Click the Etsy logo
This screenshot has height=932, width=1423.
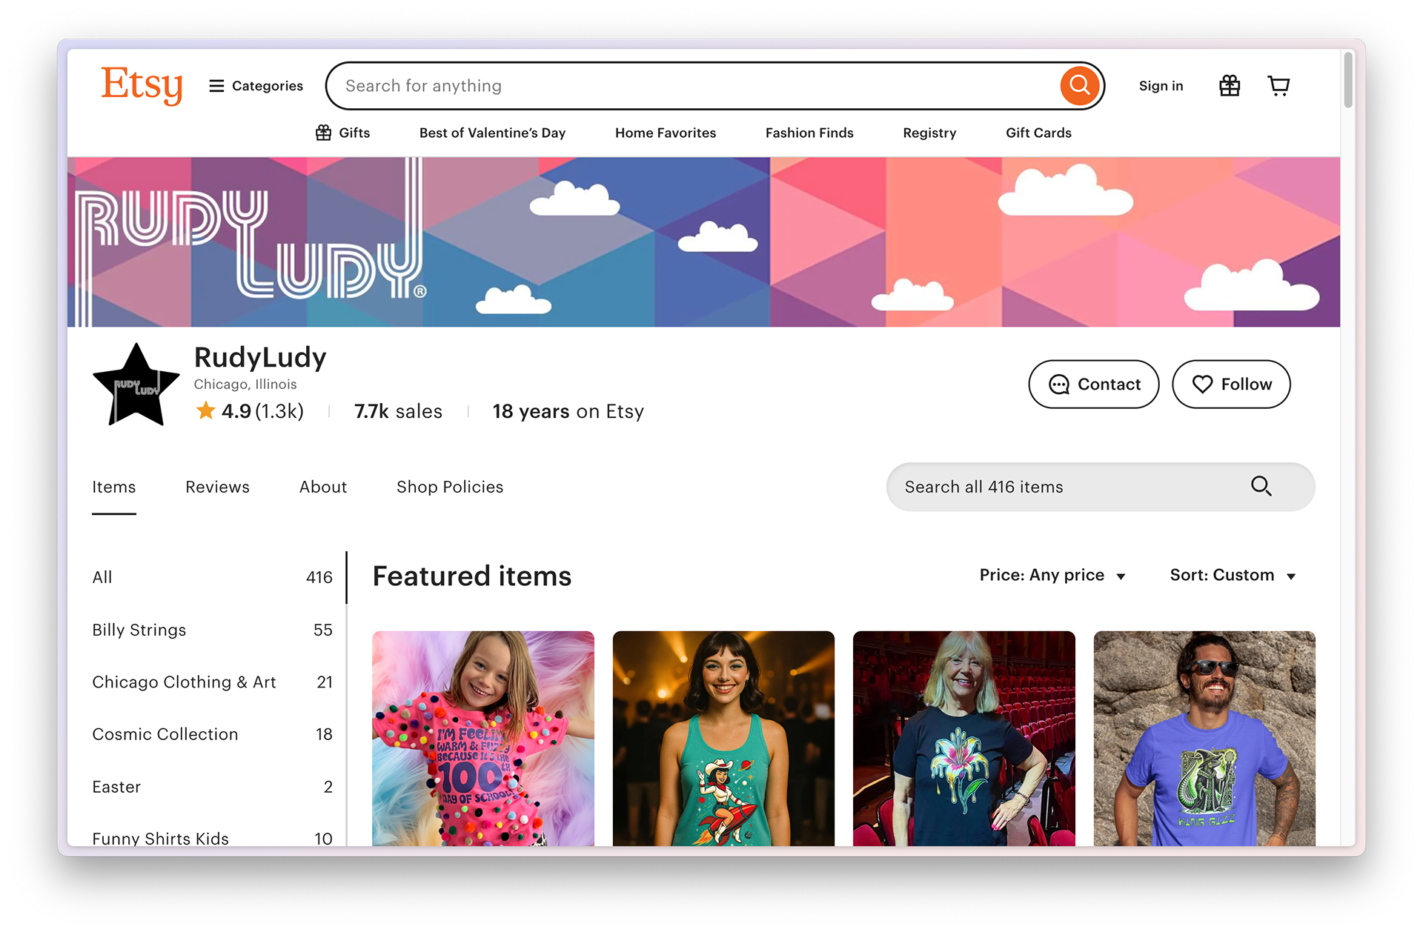tap(142, 85)
